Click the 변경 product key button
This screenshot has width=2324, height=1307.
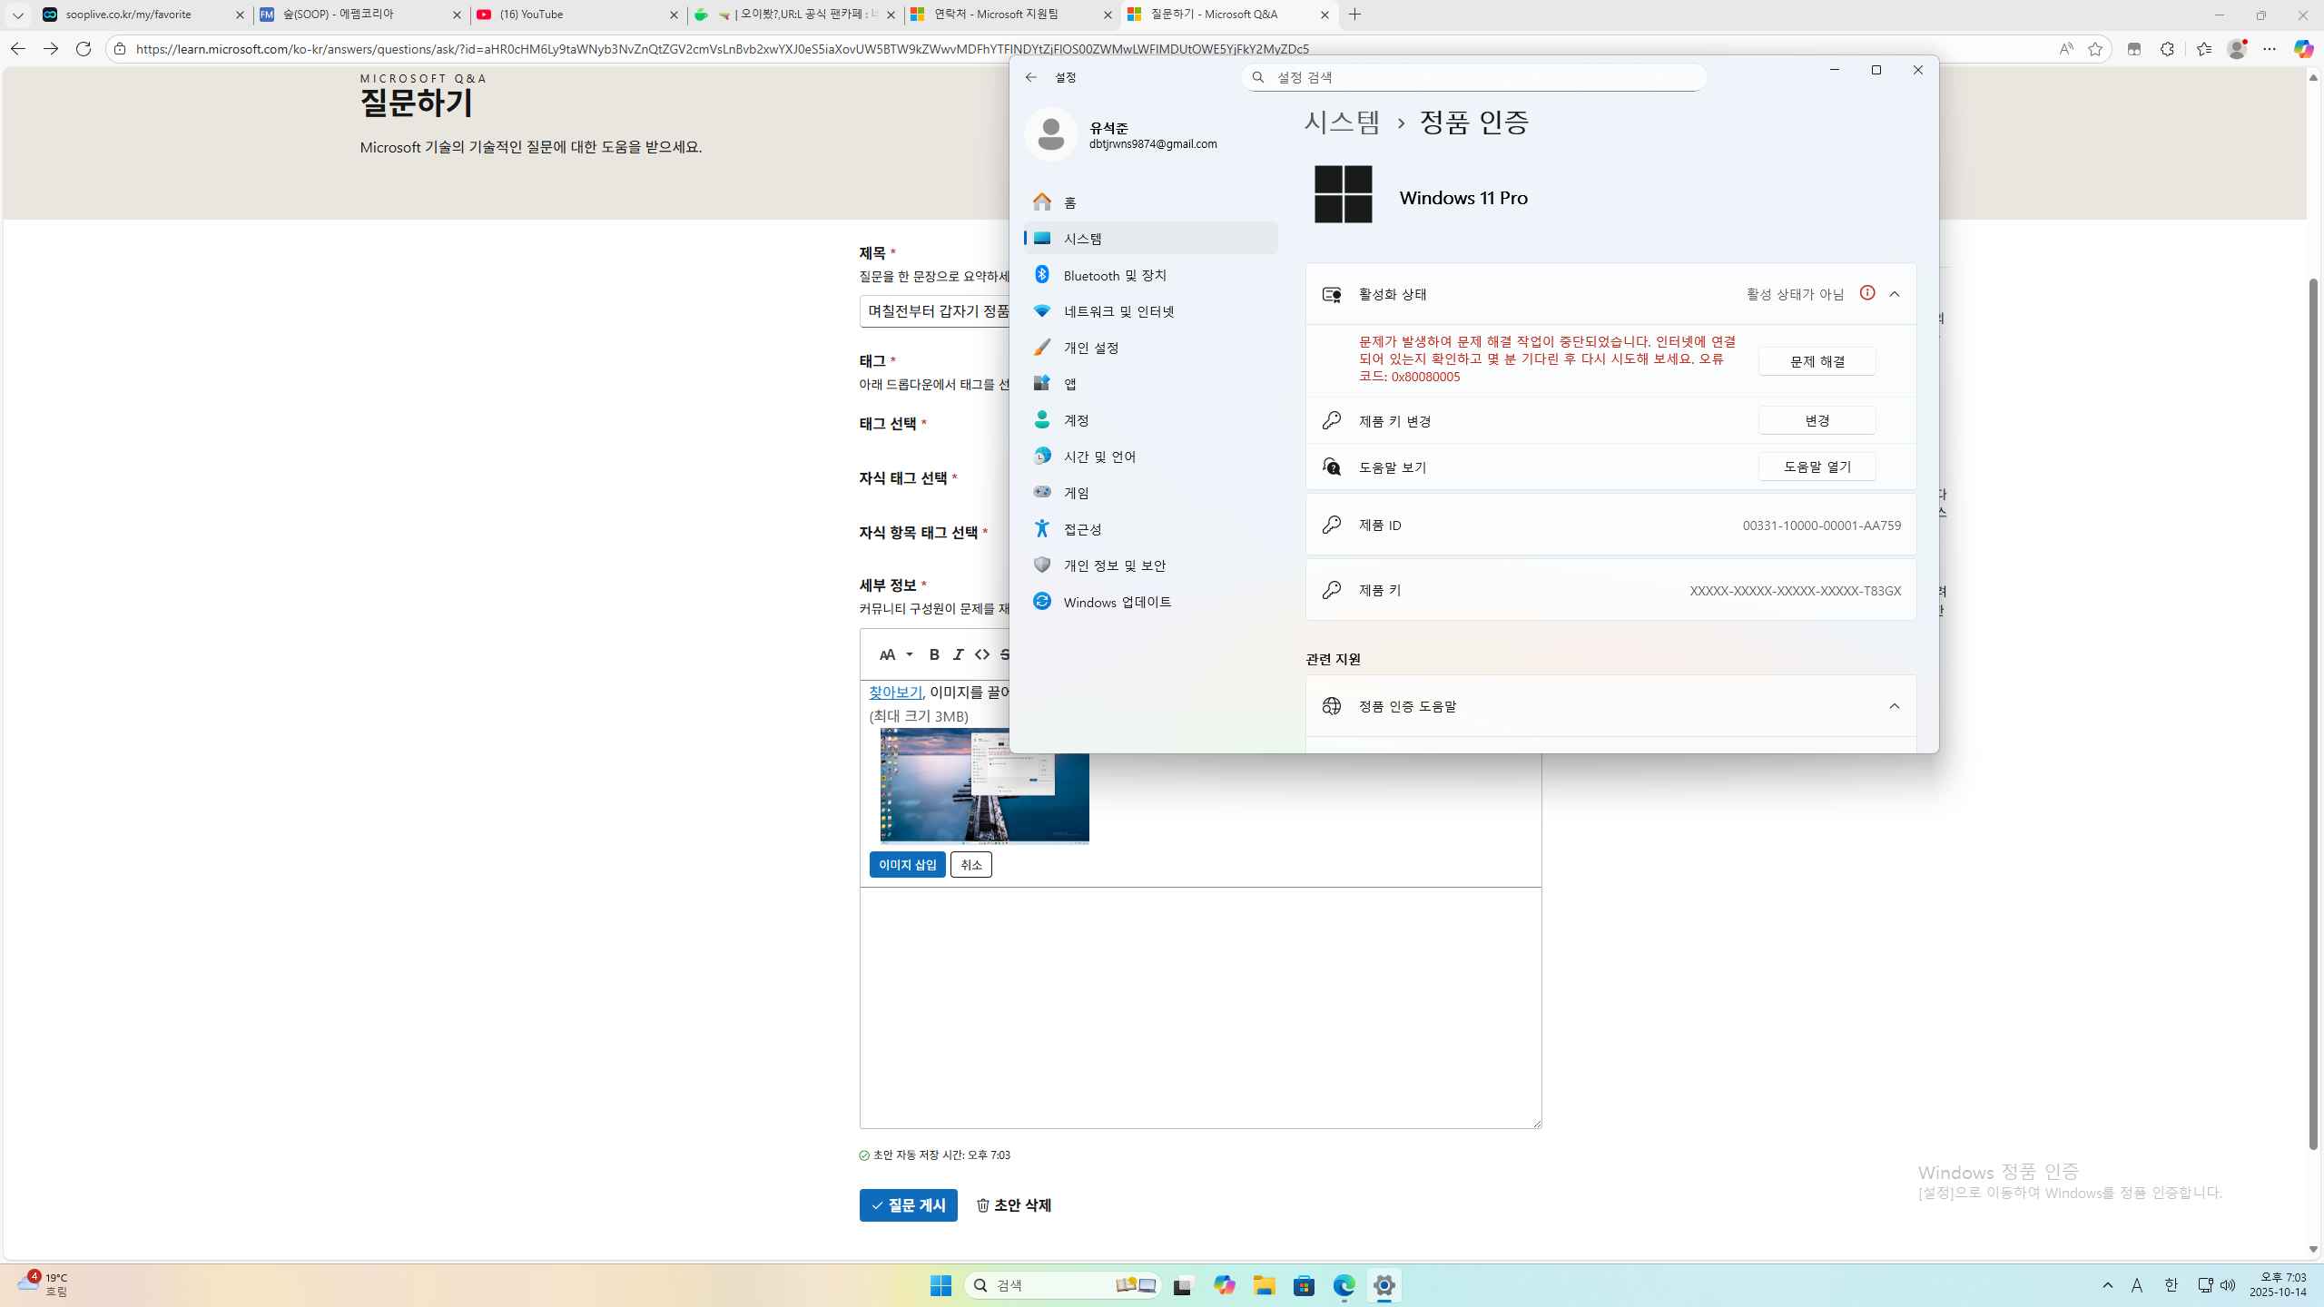click(1817, 420)
